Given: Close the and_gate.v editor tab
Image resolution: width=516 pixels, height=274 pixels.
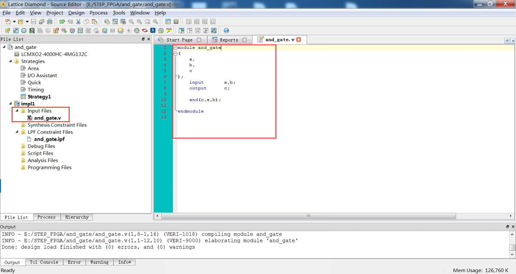Looking at the screenshot, I should [299, 39].
